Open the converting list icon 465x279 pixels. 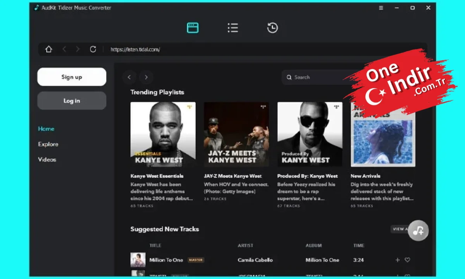pos(232,28)
